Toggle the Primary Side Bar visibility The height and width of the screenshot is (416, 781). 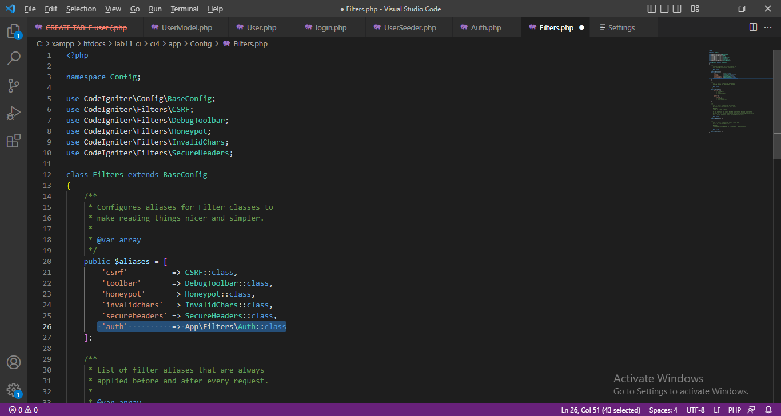(x=651, y=9)
